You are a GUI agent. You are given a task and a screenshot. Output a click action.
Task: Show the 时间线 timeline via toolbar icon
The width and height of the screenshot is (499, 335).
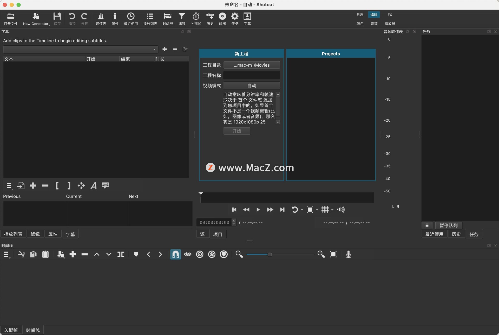pyautogui.click(x=168, y=19)
